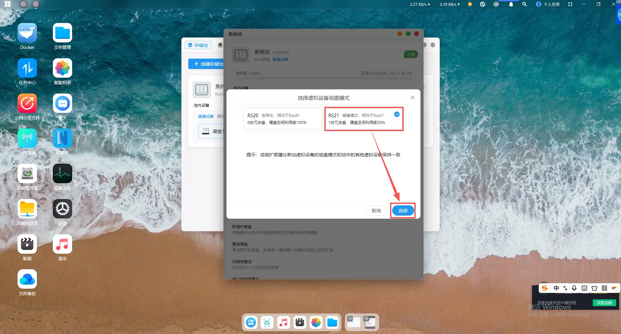This screenshot has height=334, width=621.
Task: Open the Docker app icon
Action: (27, 33)
